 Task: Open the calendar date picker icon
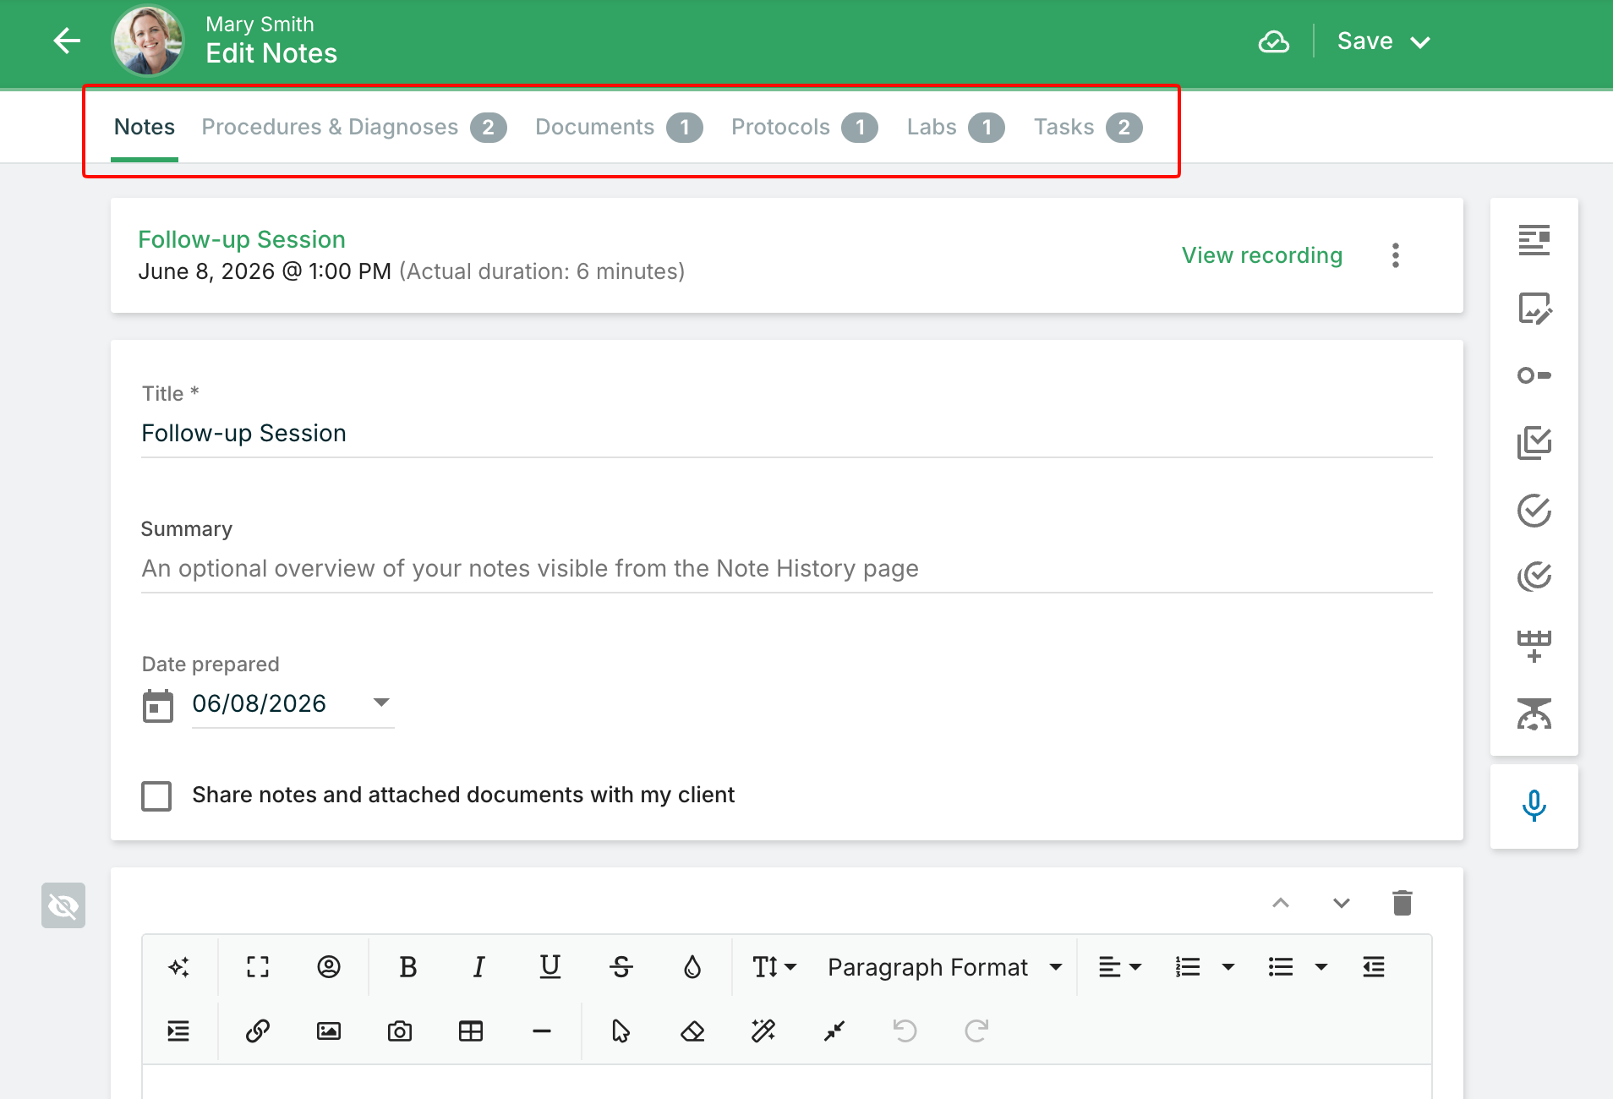pyautogui.click(x=158, y=706)
